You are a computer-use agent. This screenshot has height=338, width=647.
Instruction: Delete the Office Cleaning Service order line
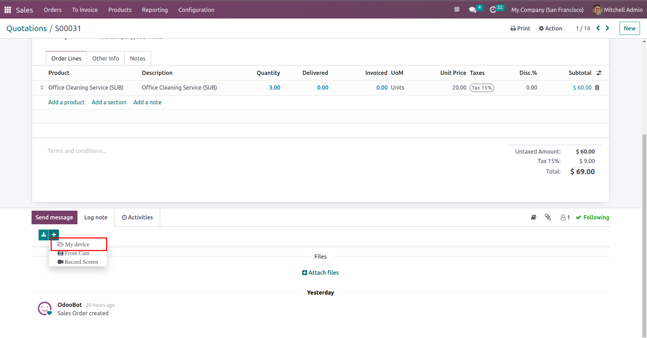(x=597, y=88)
